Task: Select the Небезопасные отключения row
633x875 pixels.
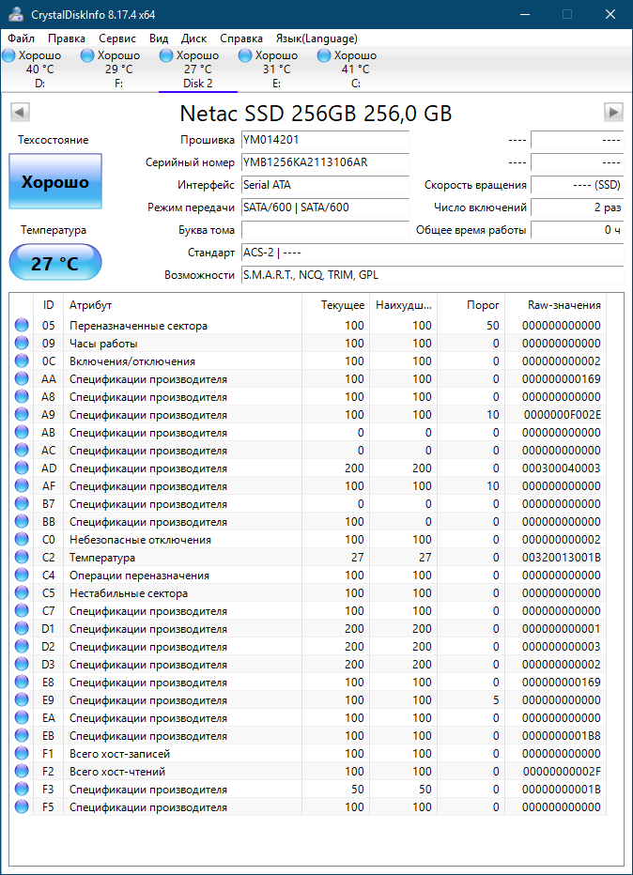Action: (308, 539)
